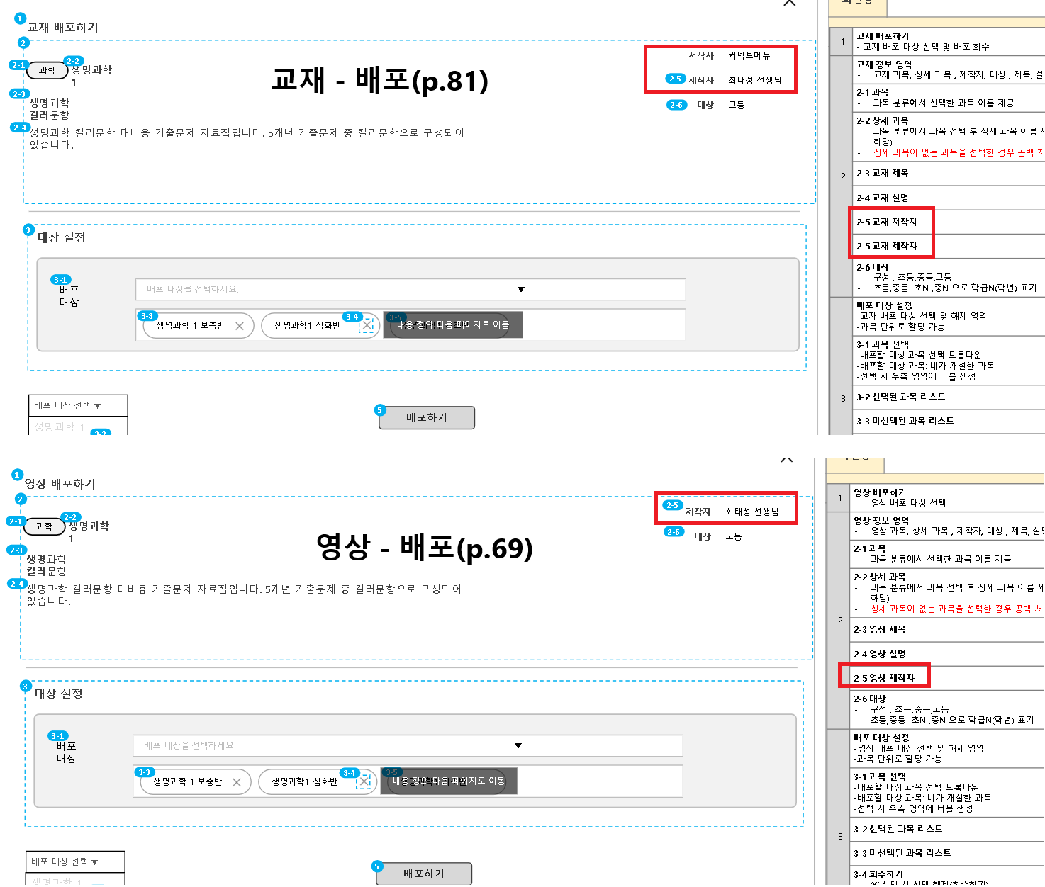Close the 영상 배포하기 dialog with X

(x=786, y=459)
